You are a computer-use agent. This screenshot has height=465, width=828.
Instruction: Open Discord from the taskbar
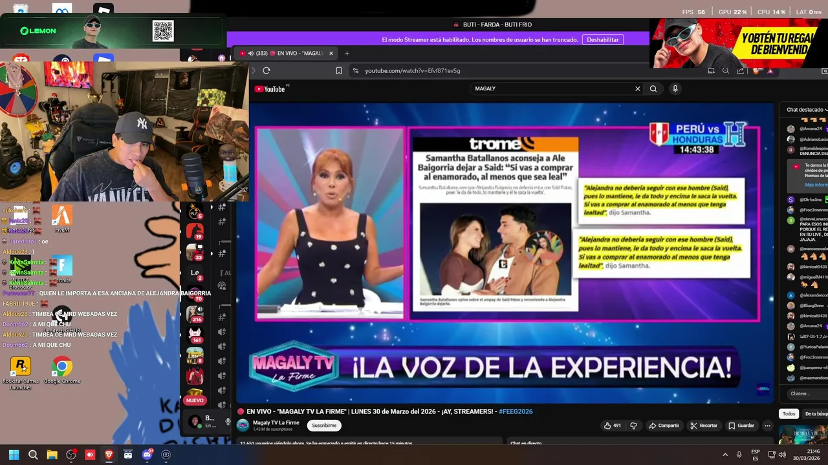147,455
